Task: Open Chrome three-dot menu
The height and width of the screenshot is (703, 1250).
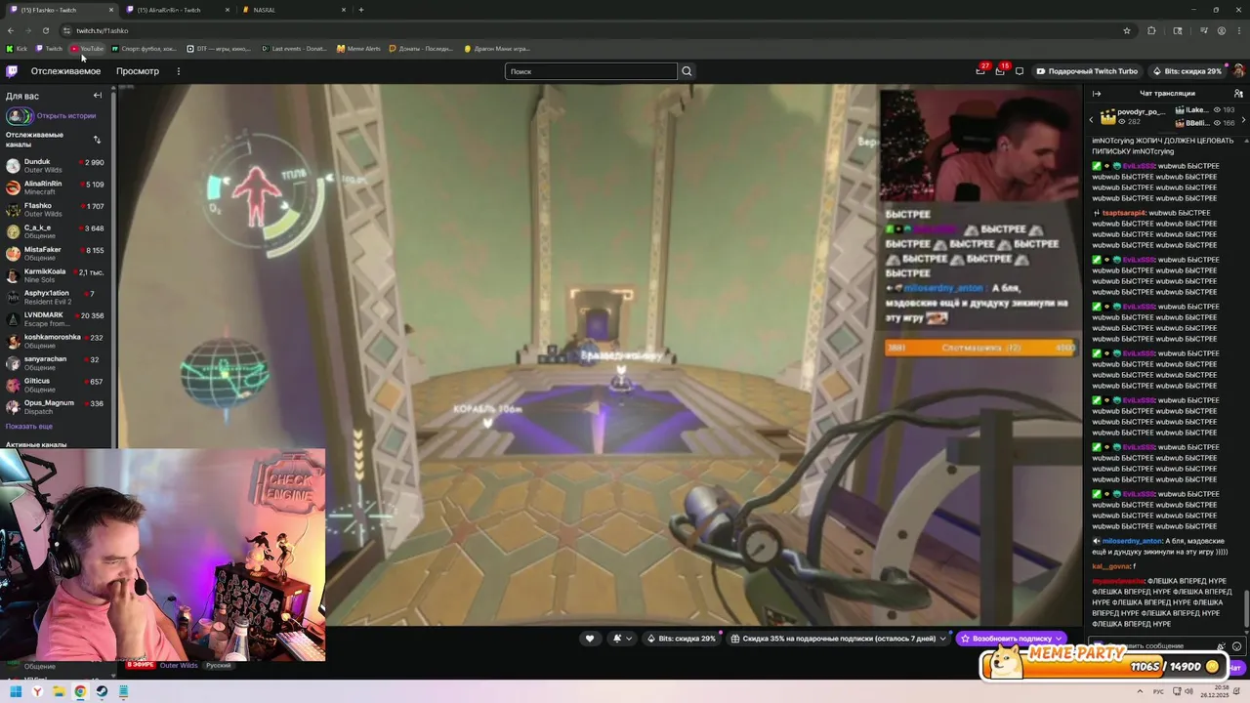Action: pyautogui.click(x=1238, y=30)
